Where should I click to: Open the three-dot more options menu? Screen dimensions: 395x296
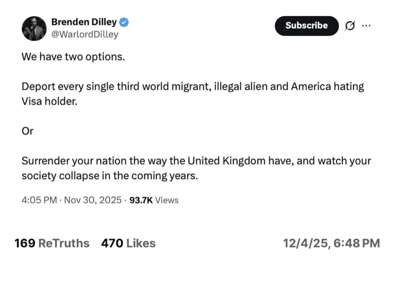366,26
